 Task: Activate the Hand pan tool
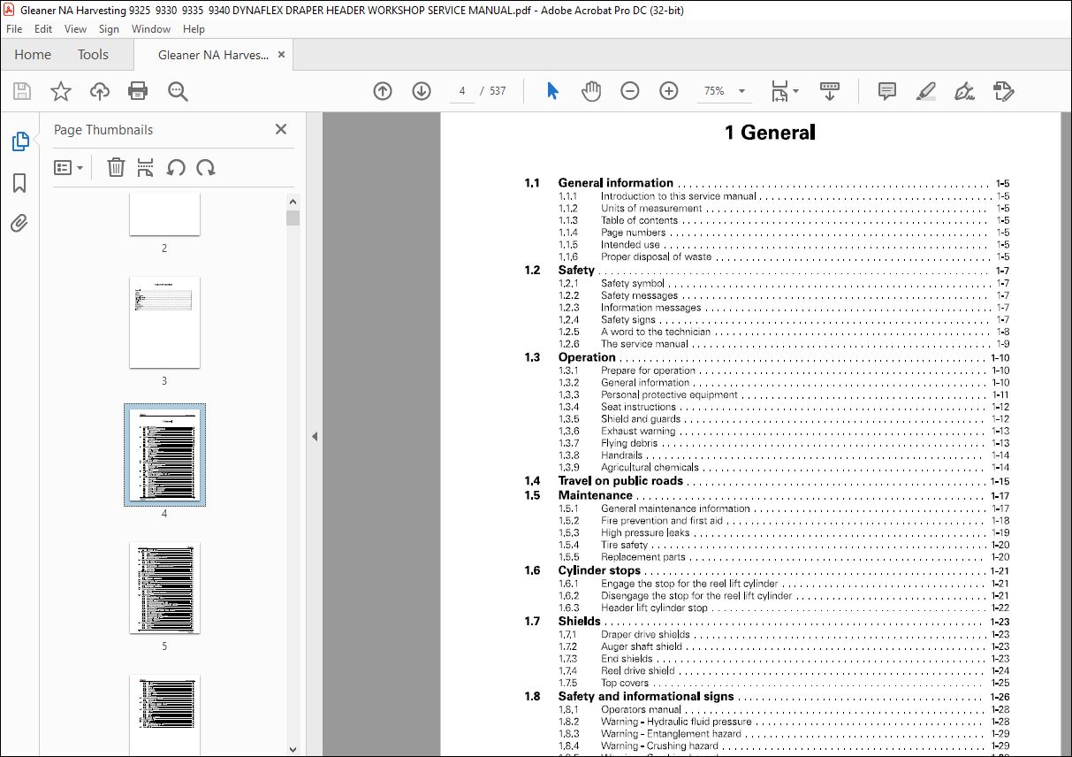(590, 91)
